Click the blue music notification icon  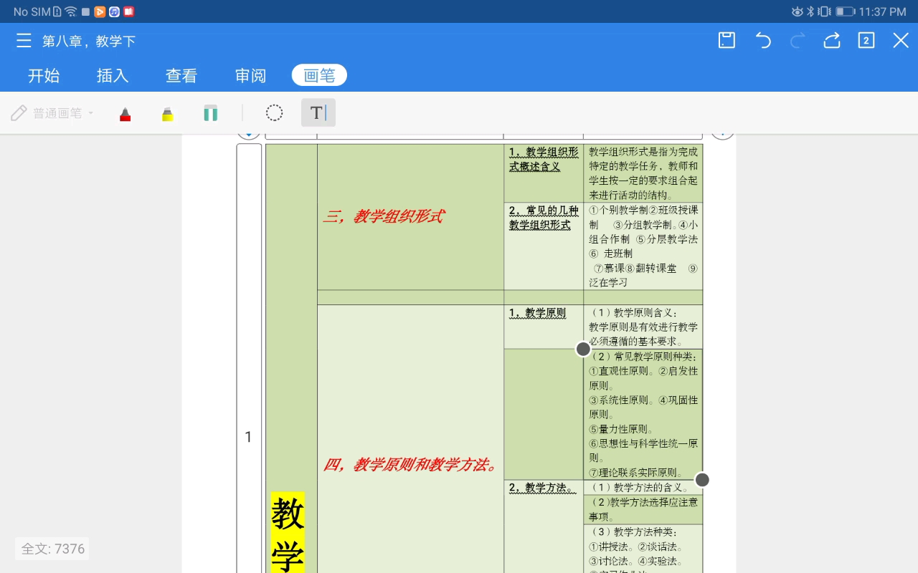coord(114,11)
